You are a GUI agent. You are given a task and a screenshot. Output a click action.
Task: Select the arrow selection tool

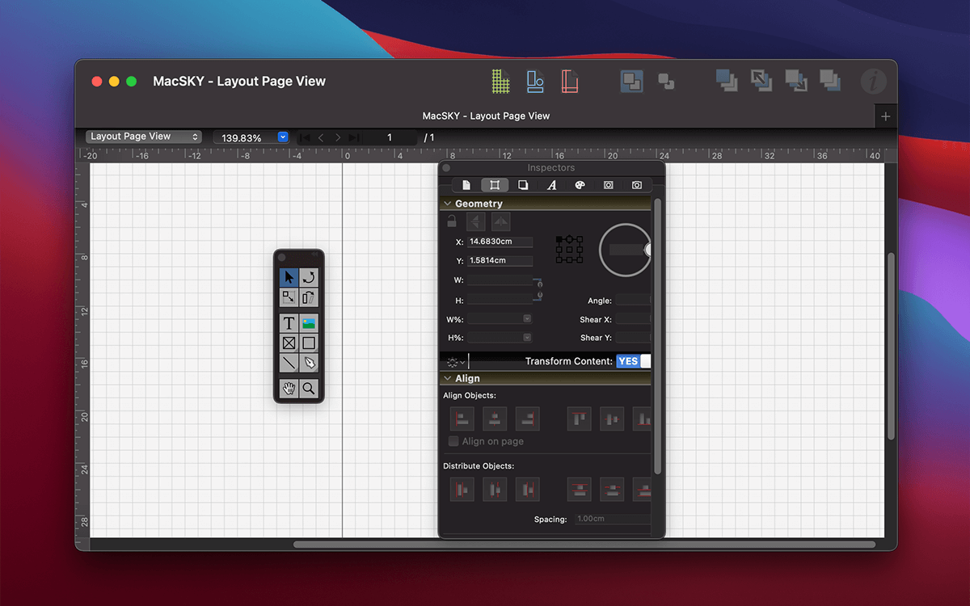(x=289, y=278)
